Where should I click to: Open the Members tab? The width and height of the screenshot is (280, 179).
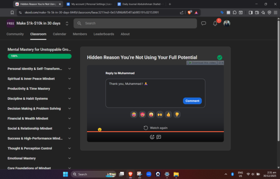80,34
